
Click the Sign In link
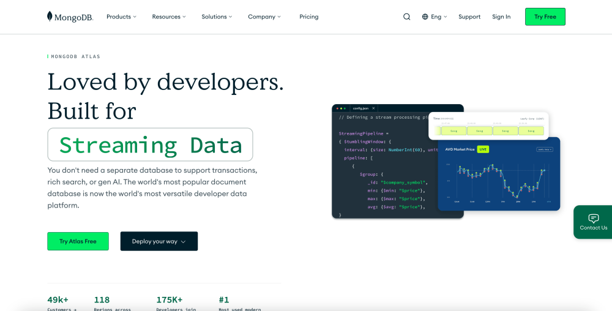pos(501,17)
